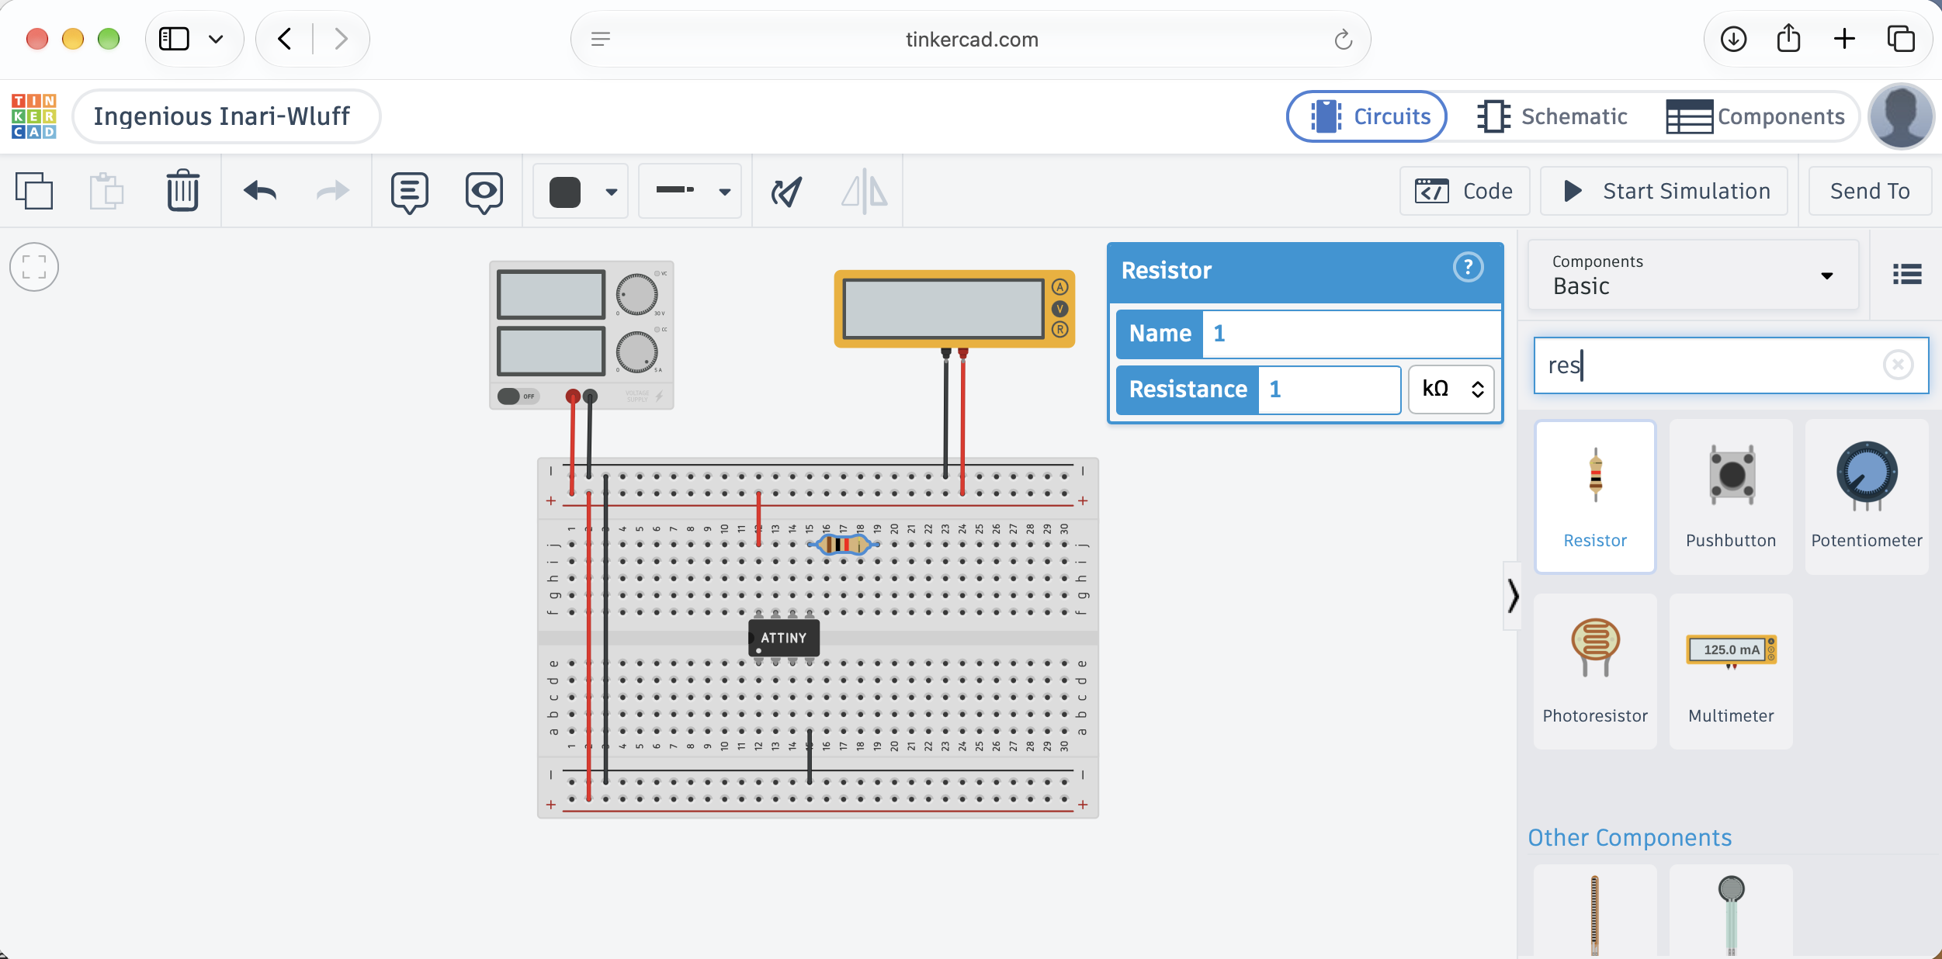Open the browser sidebar options chevron
The width and height of the screenshot is (1942, 959).
pyautogui.click(x=216, y=39)
